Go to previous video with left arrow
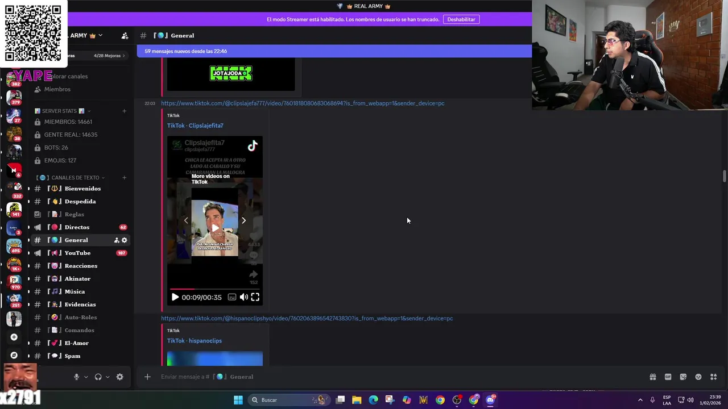This screenshot has width=728, height=409. (186, 220)
